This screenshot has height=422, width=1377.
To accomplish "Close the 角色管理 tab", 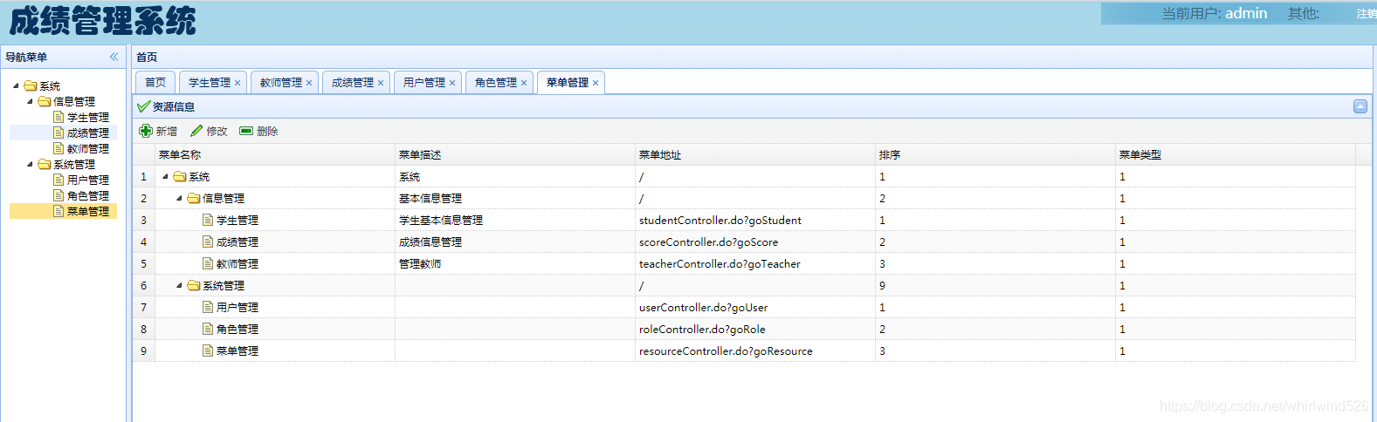I will coord(524,83).
